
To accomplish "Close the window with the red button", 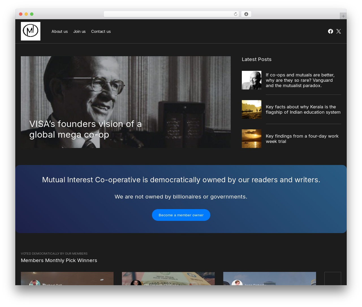I will 21,14.
